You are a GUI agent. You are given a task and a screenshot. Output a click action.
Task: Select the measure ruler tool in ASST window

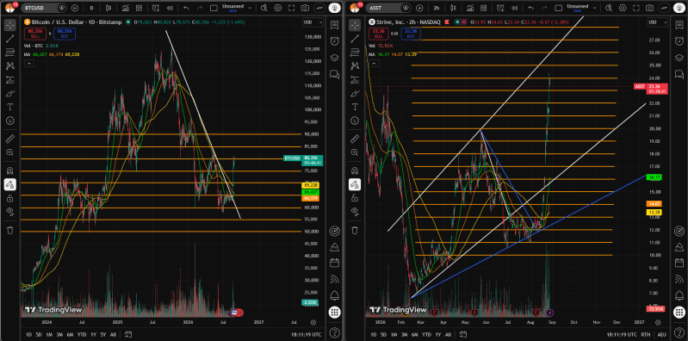tap(355, 139)
